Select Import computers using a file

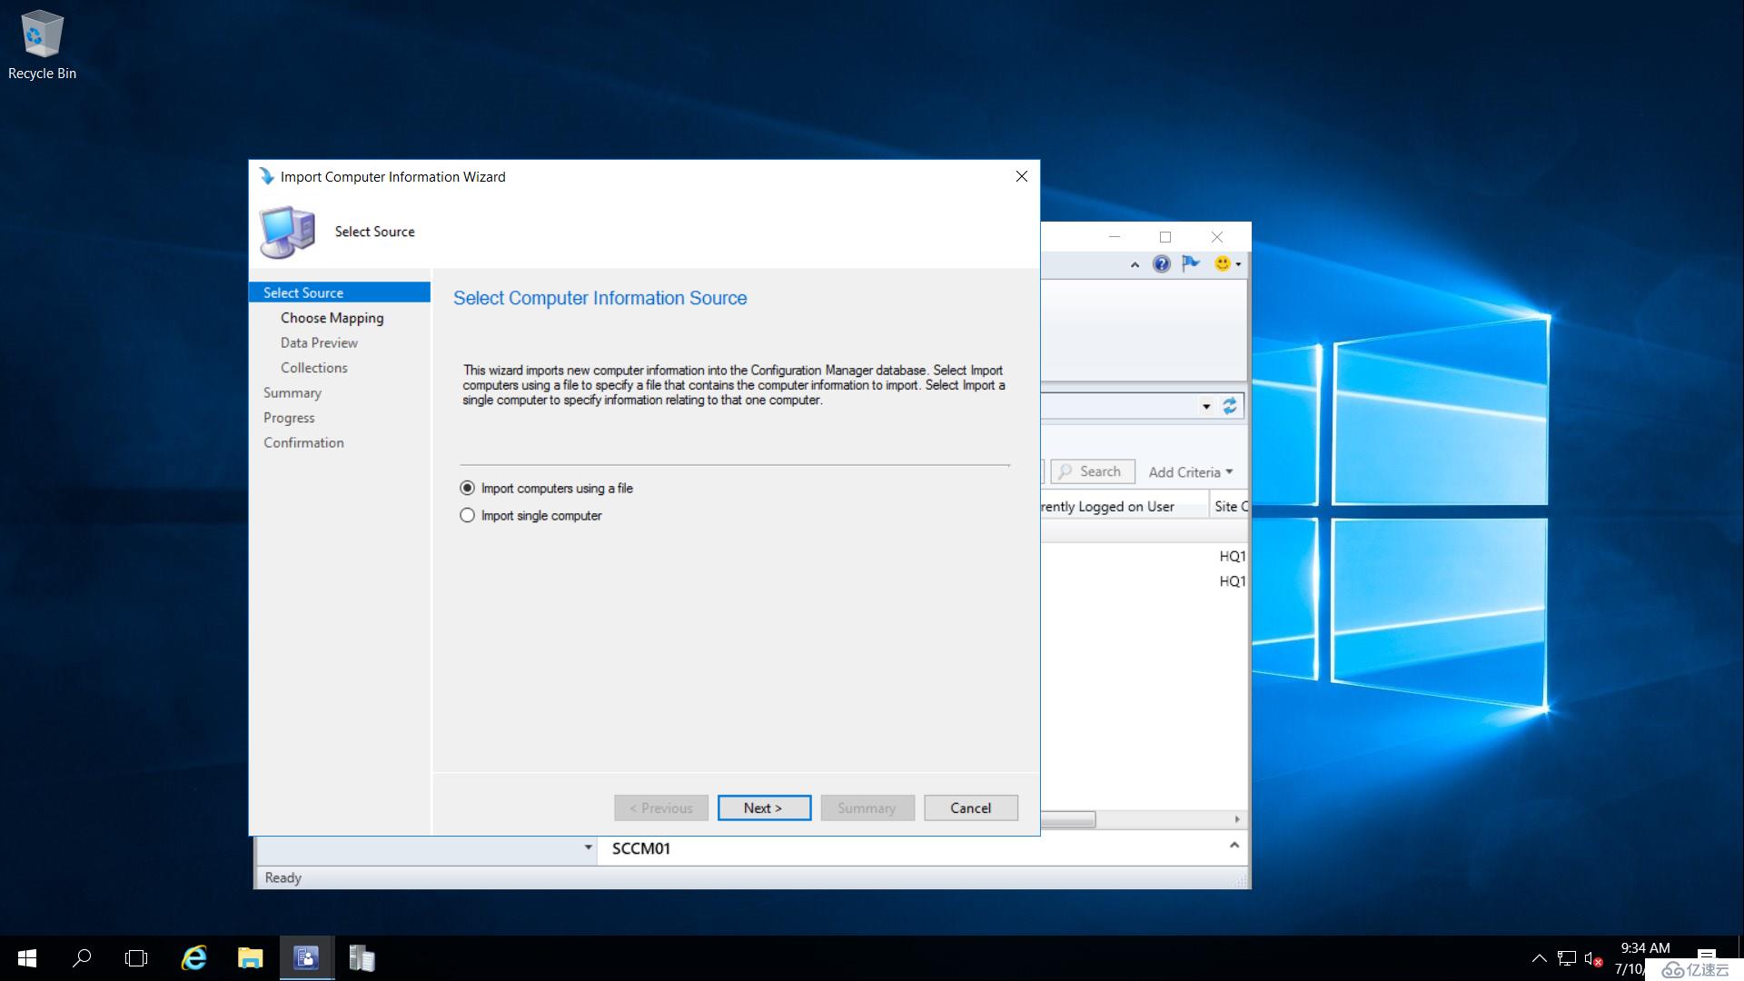[466, 488]
